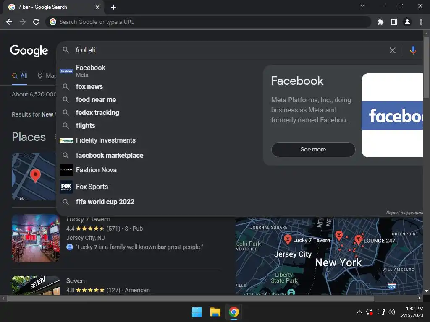Open the Chrome profile avatar
430x322 pixels.
pos(407,22)
